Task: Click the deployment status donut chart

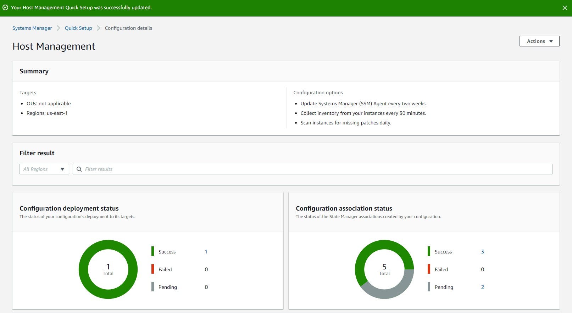Action: pos(108,269)
